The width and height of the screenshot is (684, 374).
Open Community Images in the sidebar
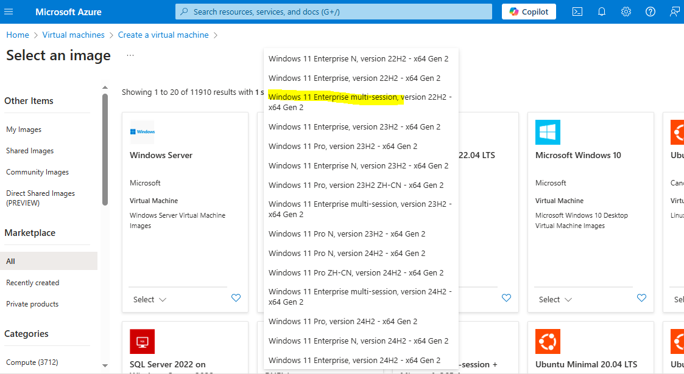(38, 172)
